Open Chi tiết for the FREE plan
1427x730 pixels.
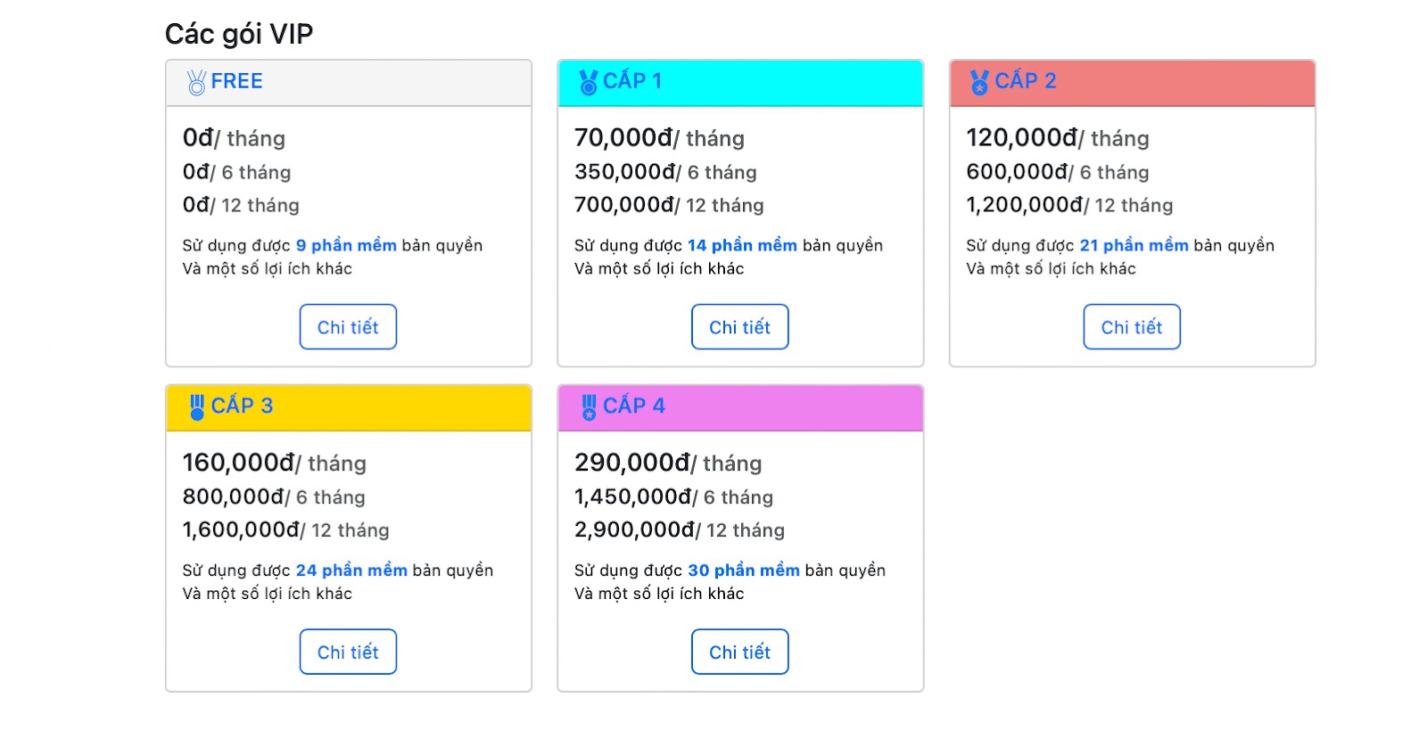348,327
